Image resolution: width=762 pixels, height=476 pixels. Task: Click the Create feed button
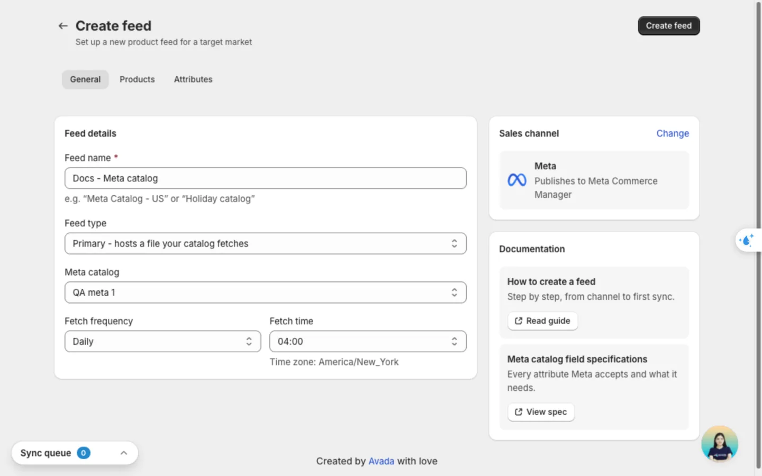669,26
